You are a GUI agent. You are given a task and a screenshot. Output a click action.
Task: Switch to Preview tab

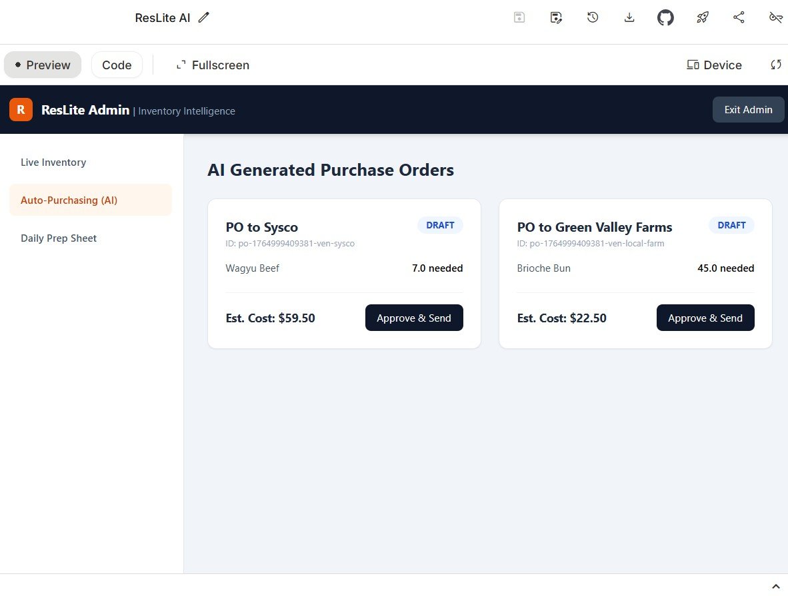coord(43,65)
